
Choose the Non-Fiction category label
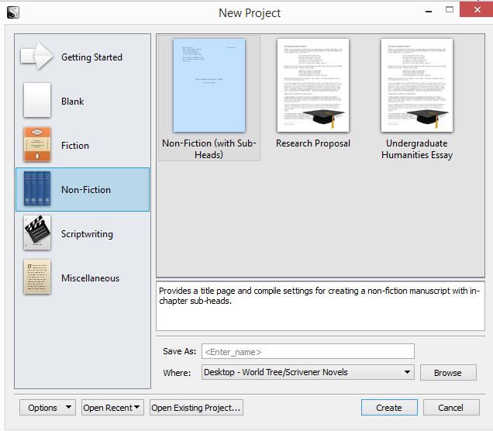86,190
